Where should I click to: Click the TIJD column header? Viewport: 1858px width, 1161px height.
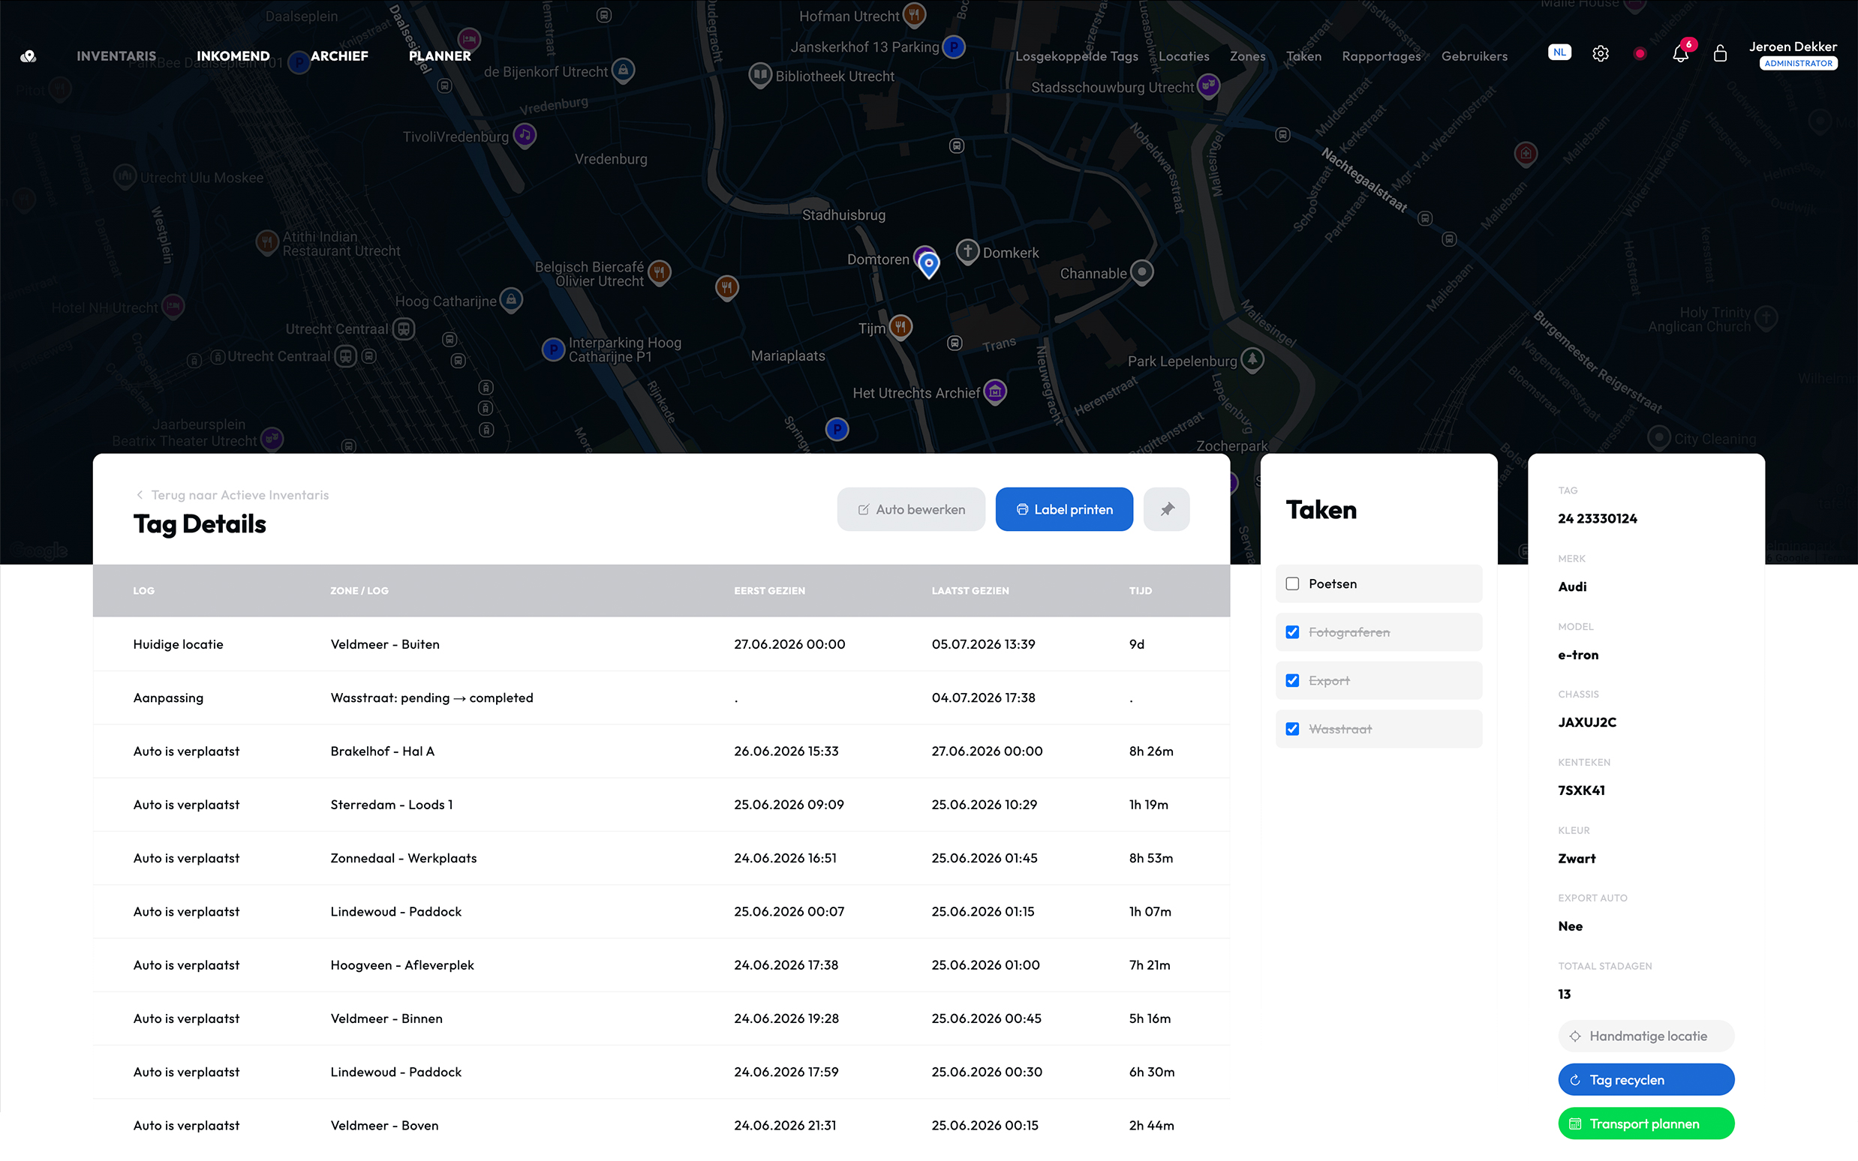click(x=1141, y=590)
